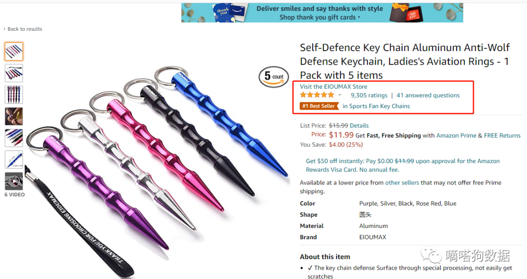Play the product video thumbnail
Screen dimensions: 527x279
14,181
